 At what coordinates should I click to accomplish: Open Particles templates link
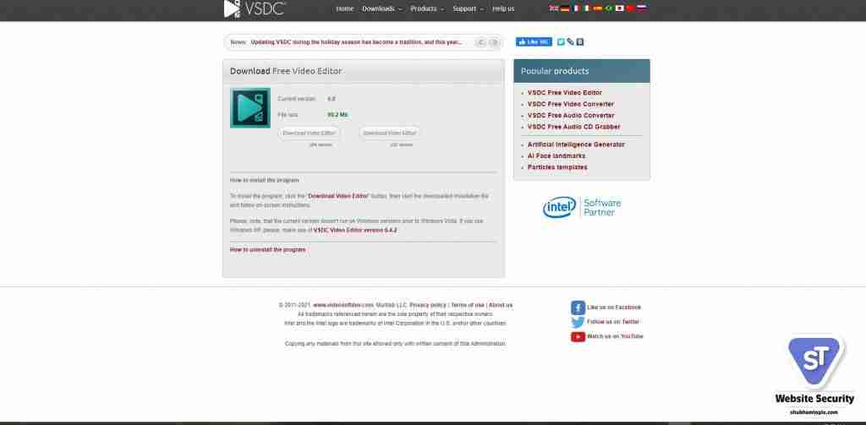point(557,167)
